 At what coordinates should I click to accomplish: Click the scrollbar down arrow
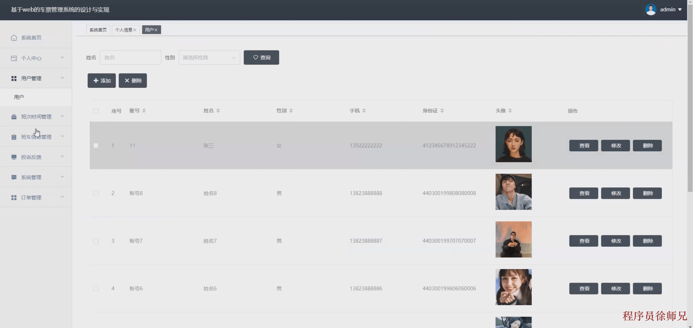690,326
